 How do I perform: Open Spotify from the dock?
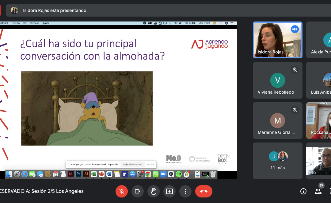click(179, 174)
